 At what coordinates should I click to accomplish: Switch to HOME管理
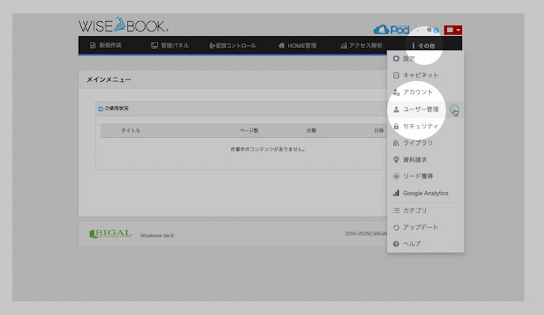coord(297,46)
